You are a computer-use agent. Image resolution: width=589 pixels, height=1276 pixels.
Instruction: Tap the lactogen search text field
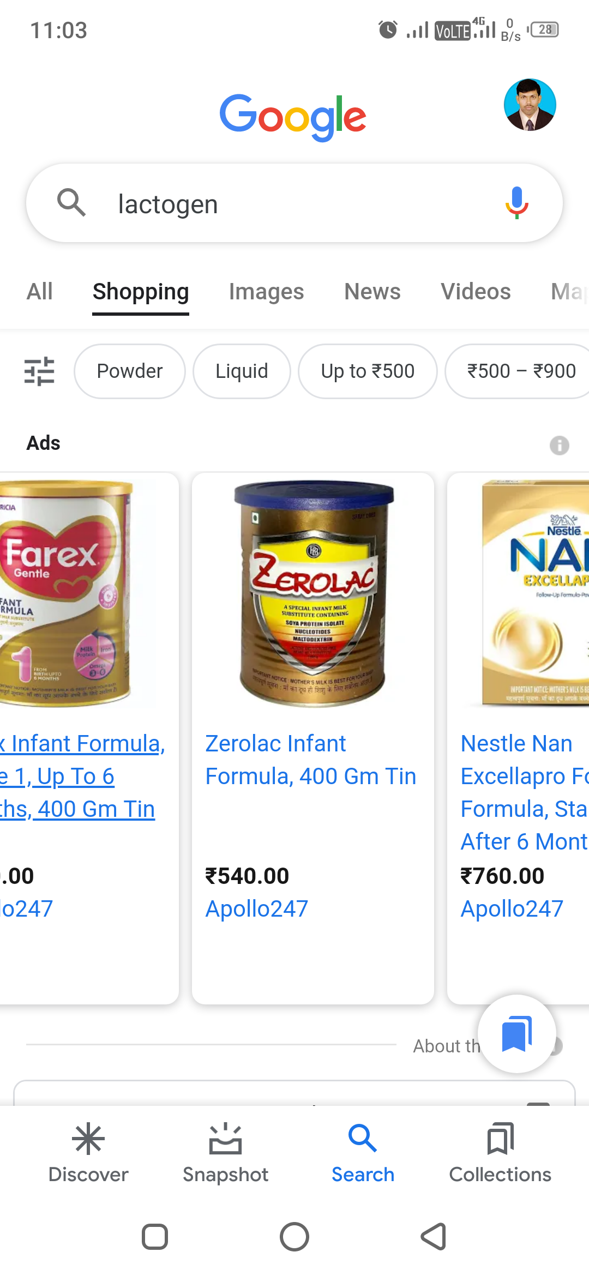tap(294, 204)
